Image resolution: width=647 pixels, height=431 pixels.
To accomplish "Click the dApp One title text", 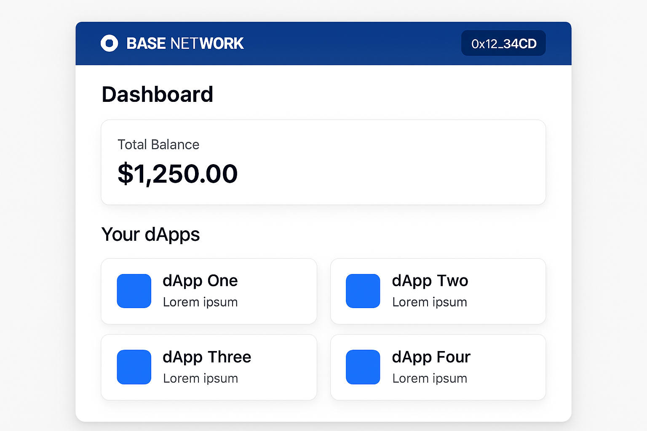I will tap(200, 280).
